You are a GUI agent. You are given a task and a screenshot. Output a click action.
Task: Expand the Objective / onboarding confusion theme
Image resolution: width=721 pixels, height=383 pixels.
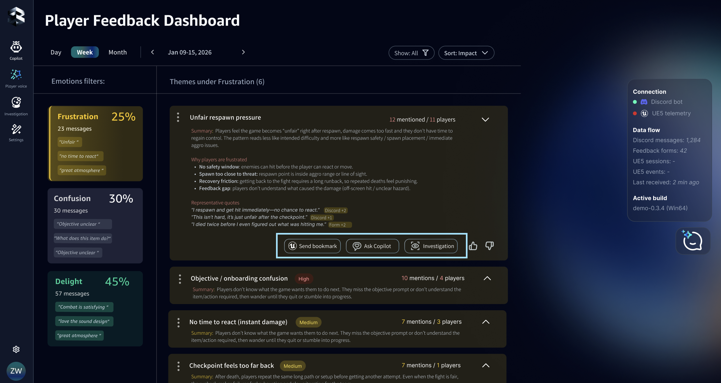click(487, 278)
